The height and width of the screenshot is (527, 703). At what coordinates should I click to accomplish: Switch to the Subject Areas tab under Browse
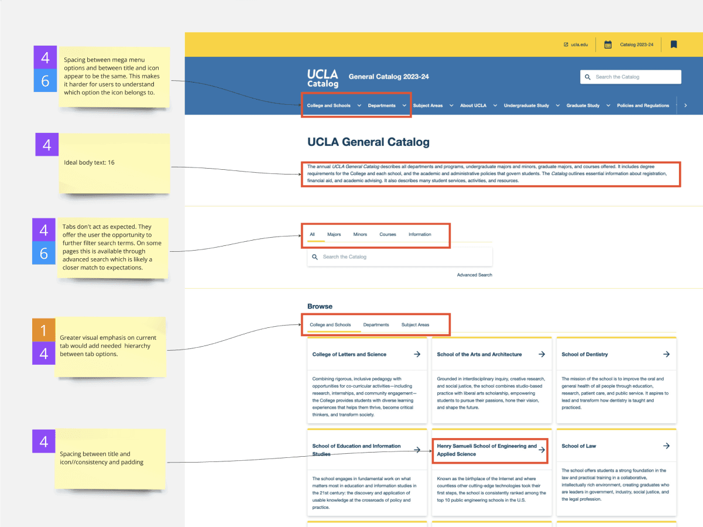click(x=415, y=324)
